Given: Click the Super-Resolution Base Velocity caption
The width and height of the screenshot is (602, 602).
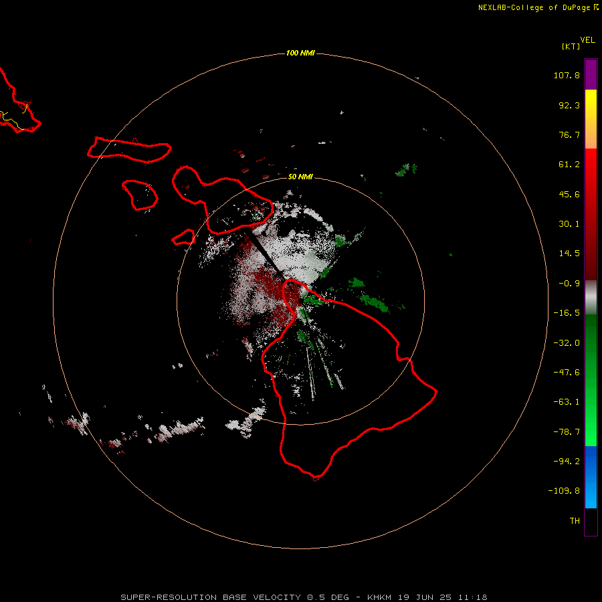Looking at the screenshot, I should (304, 597).
